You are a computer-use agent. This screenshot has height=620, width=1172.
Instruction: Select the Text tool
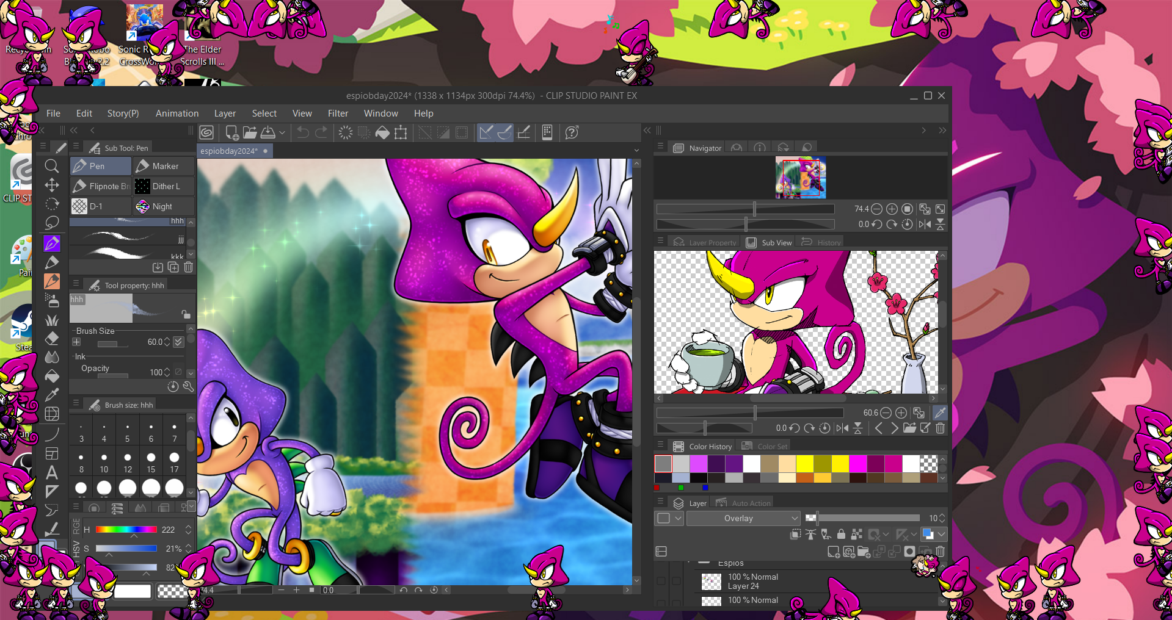pyautogui.click(x=52, y=472)
